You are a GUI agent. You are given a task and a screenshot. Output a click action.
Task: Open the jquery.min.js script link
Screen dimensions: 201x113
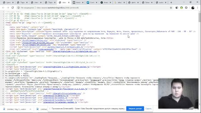point(65,47)
